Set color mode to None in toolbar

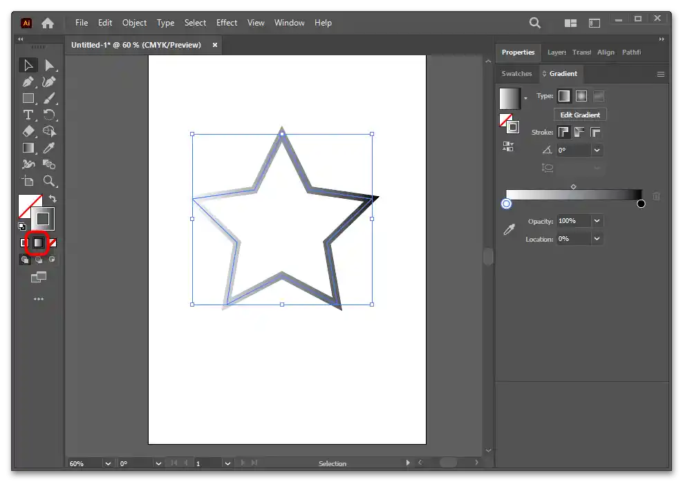point(53,243)
